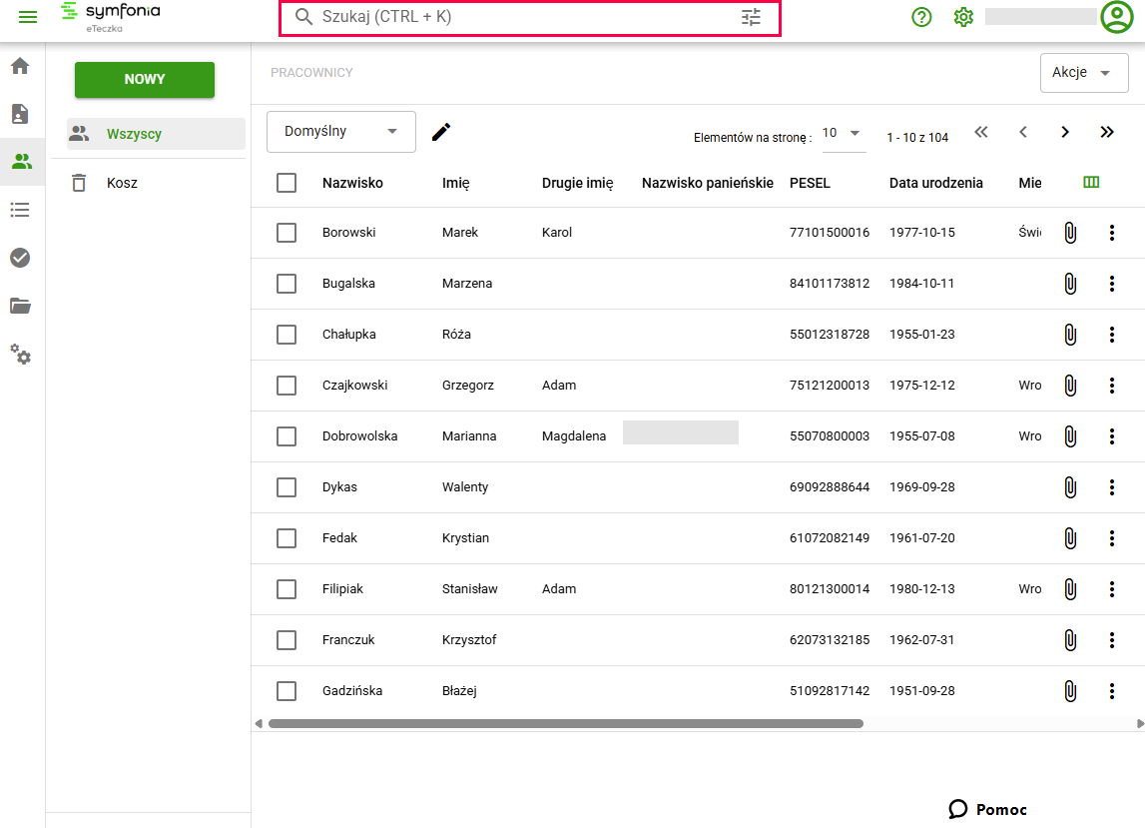Open attachments for Dykas
Viewport: 1145px width, 828px height.
coord(1070,487)
